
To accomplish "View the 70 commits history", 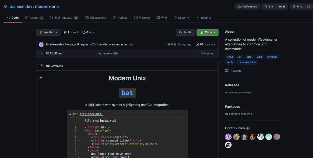I will (x=205, y=44).
